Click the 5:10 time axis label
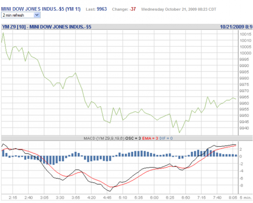This screenshot has height=203, width=253. (x=123, y=197)
